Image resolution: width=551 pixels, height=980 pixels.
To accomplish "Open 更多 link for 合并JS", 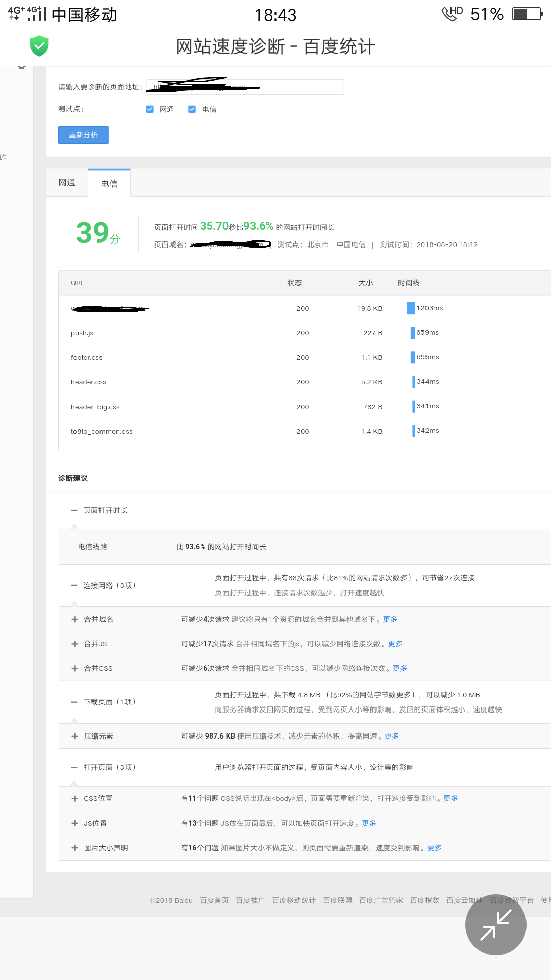I will coord(395,644).
